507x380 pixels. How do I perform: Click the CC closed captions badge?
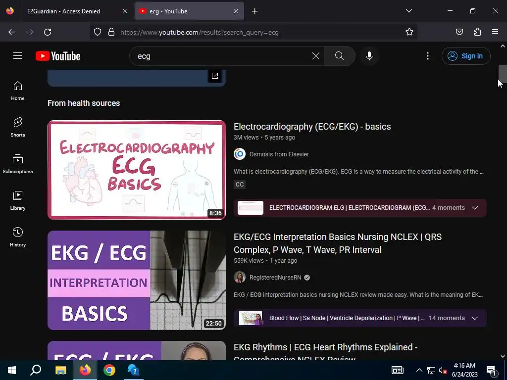click(x=240, y=185)
